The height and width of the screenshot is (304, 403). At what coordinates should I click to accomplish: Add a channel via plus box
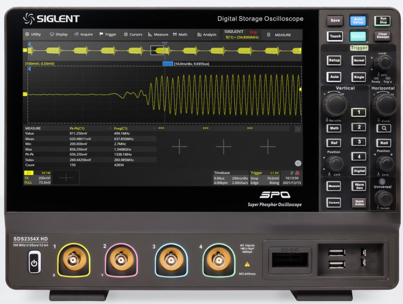point(66,177)
